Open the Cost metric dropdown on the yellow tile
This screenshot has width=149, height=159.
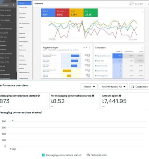tap(73, 11)
